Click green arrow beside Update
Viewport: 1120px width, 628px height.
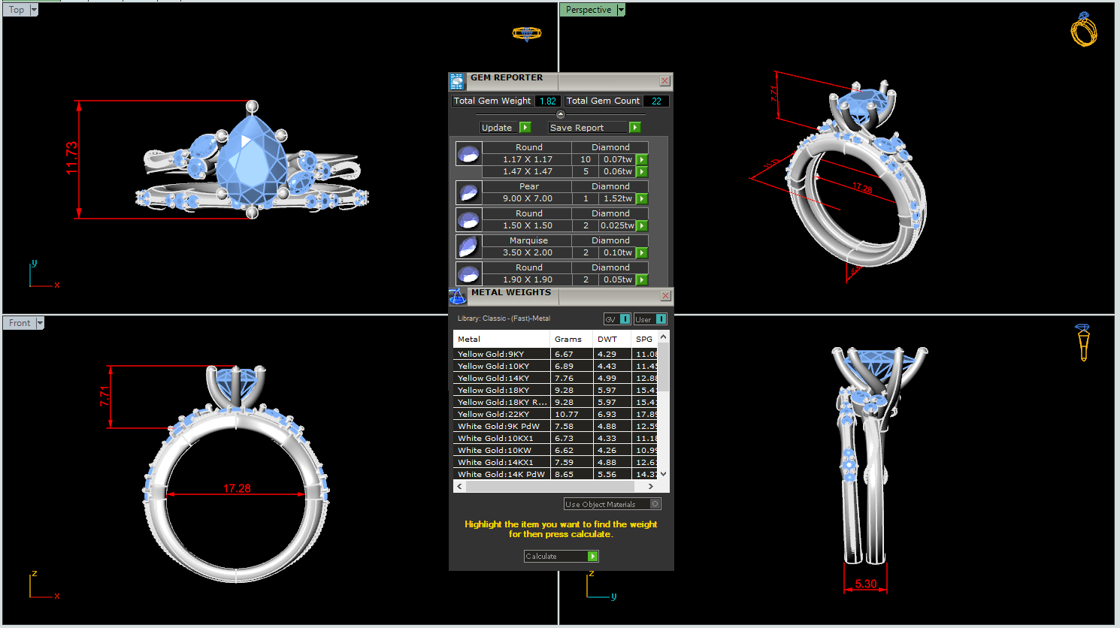point(525,128)
